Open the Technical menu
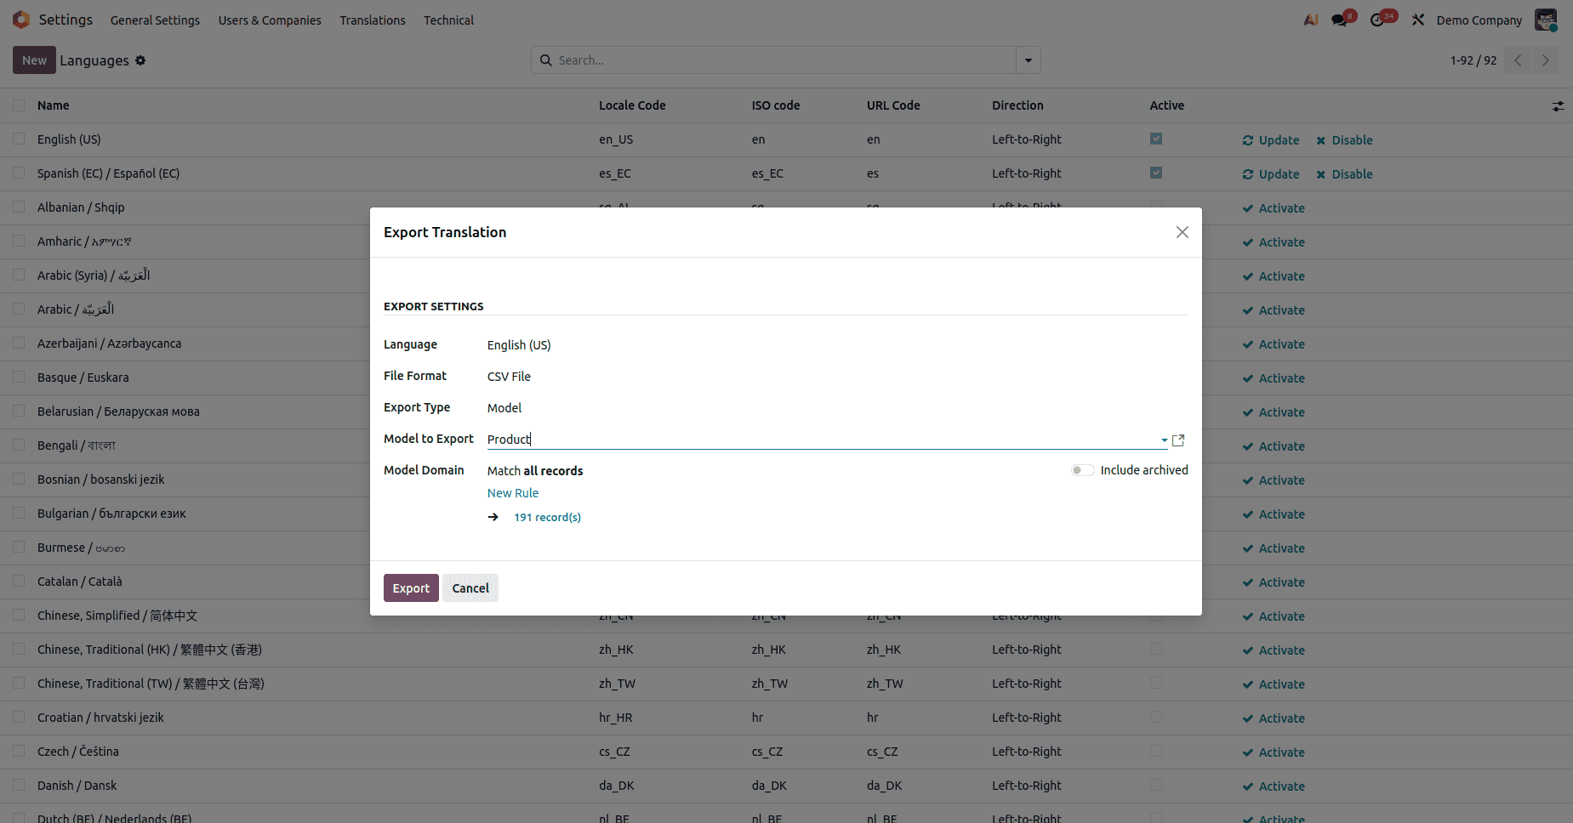Viewport: 1573px width, 823px height. click(x=448, y=20)
